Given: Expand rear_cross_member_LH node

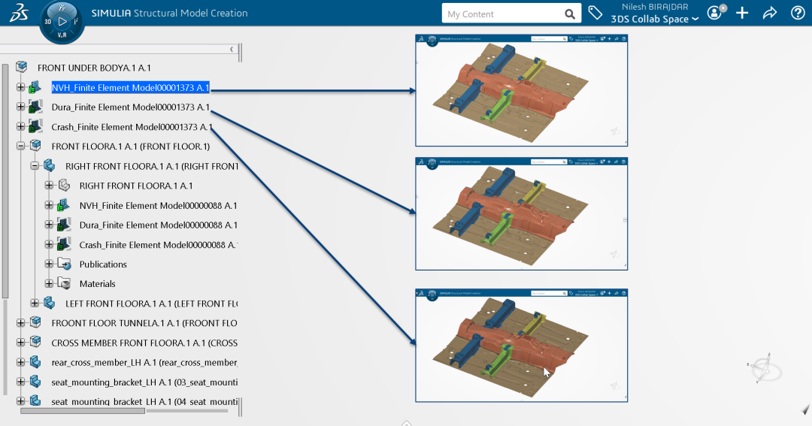Looking at the screenshot, I should coord(21,362).
